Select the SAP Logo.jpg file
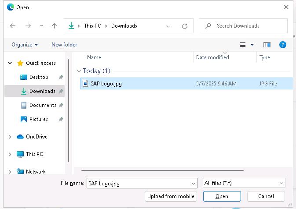The image size is (296, 209). pos(106,84)
